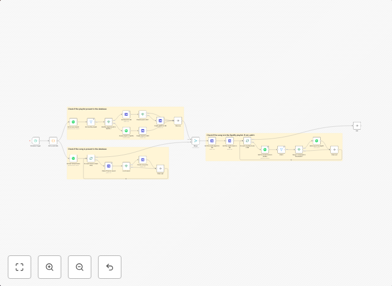Click the Add song to the playlist node
This screenshot has height=286, width=392.
316,141
